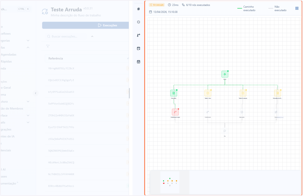The height and width of the screenshot is (196, 303).
Task: Click the Teste Arruda workflow title
Action: click(x=66, y=10)
